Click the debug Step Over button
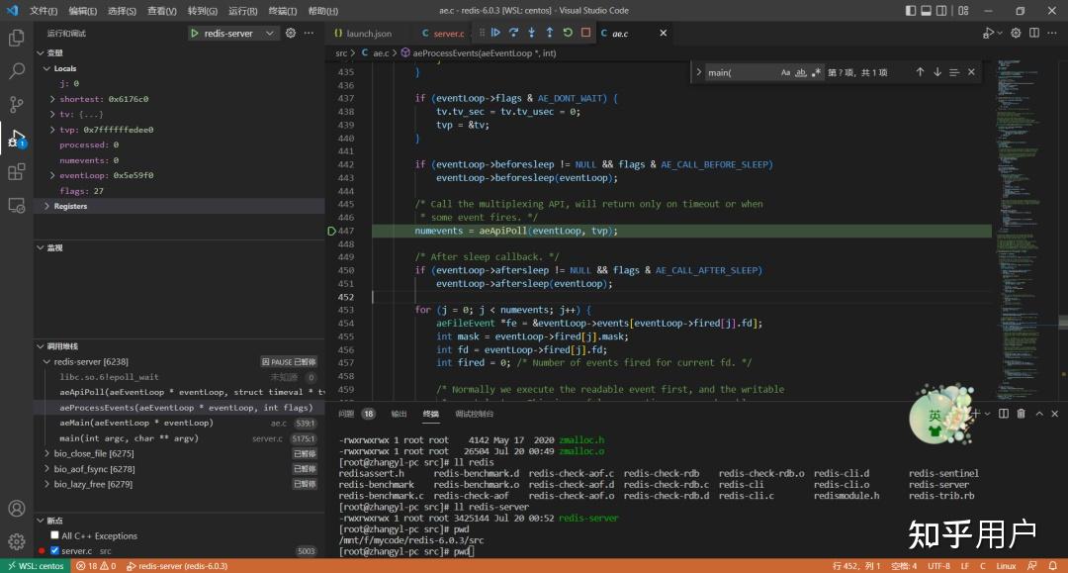 coord(514,33)
